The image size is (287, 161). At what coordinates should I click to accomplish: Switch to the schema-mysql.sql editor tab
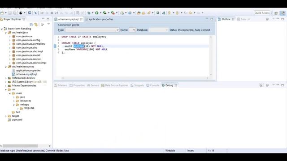68,19
